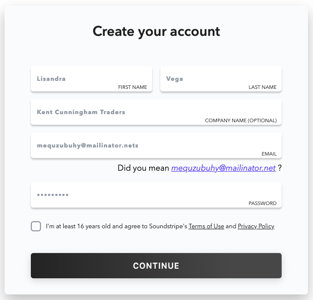Click into the email field with mailinator.nets

[156, 145]
